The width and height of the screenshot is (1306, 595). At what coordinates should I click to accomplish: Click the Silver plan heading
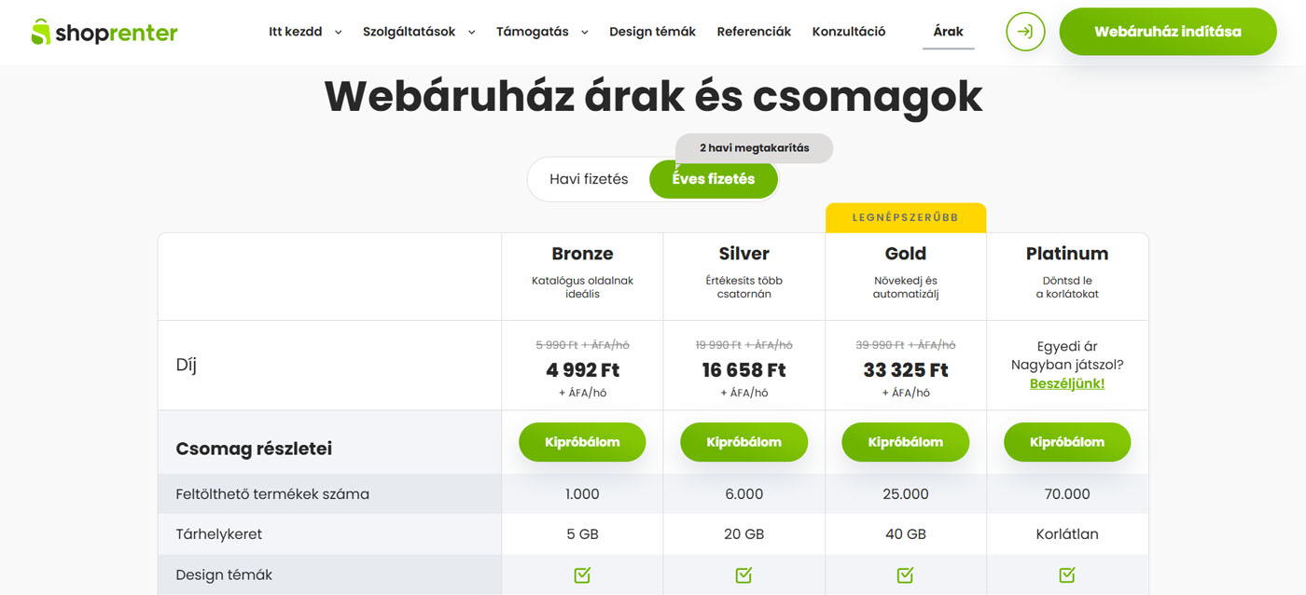tap(743, 254)
